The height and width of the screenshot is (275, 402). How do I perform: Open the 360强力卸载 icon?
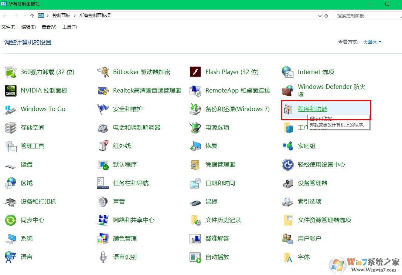[x=11, y=72]
